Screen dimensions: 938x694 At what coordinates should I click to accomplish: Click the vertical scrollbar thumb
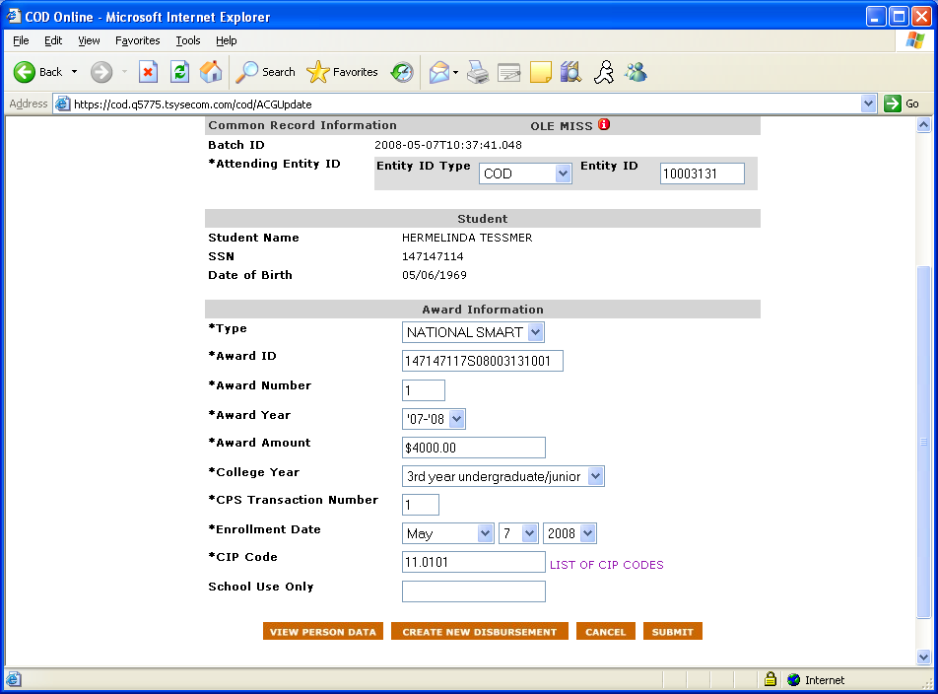[x=923, y=442]
